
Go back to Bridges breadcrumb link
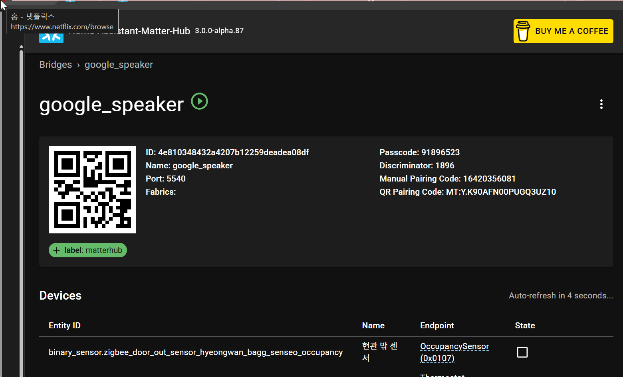[x=56, y=65]
